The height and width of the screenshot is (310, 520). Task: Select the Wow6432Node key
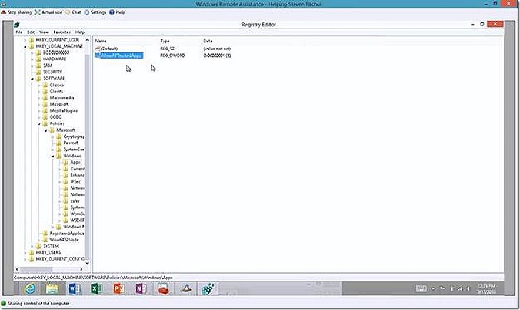(64, 240)
